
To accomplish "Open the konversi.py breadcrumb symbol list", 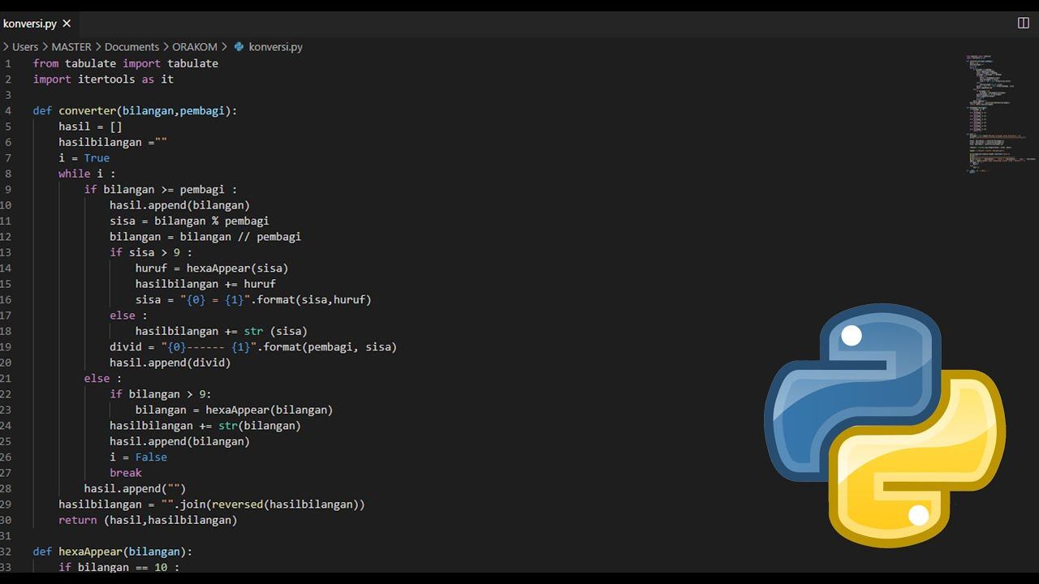I will pyautogui.click(x=268, y=47).
